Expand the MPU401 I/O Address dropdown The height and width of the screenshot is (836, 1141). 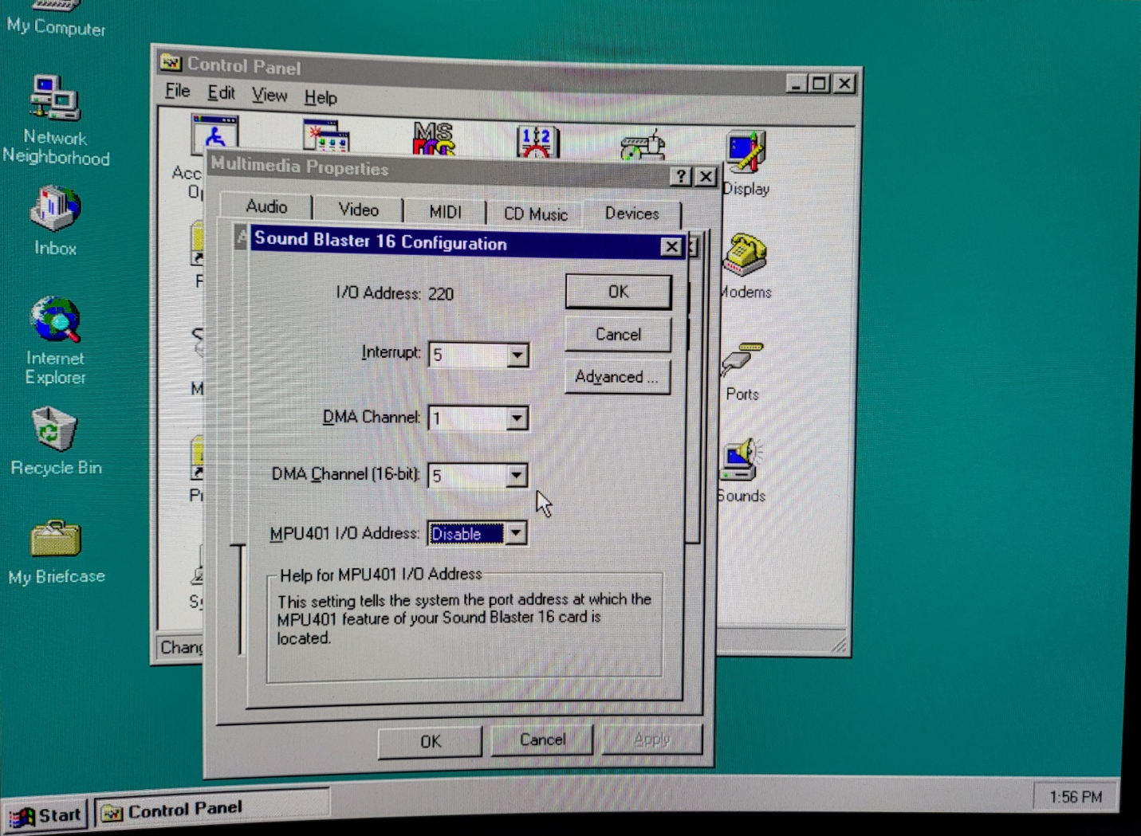pos(516,533)
